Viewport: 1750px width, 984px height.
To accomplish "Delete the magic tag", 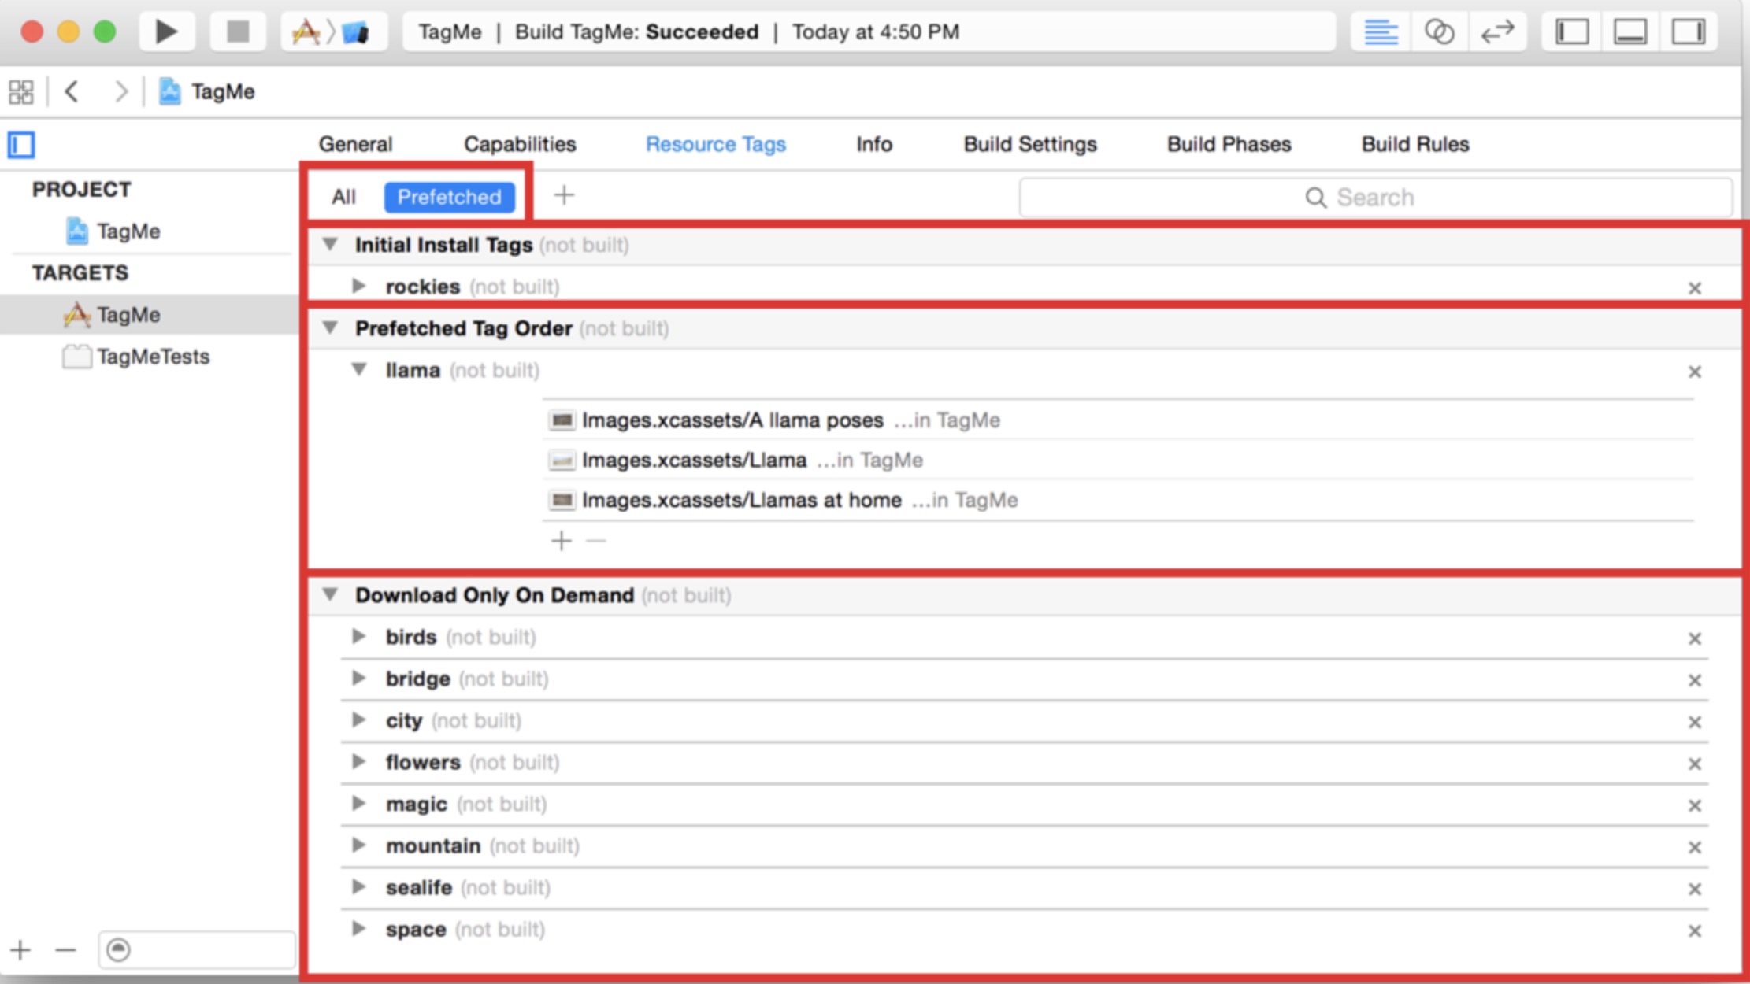I will [1695, 805].
